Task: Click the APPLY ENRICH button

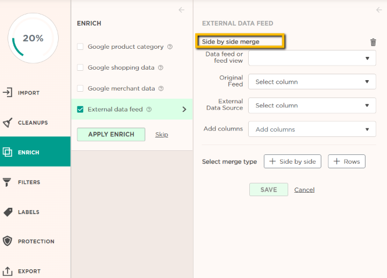Action: click(x=111, y=134)
